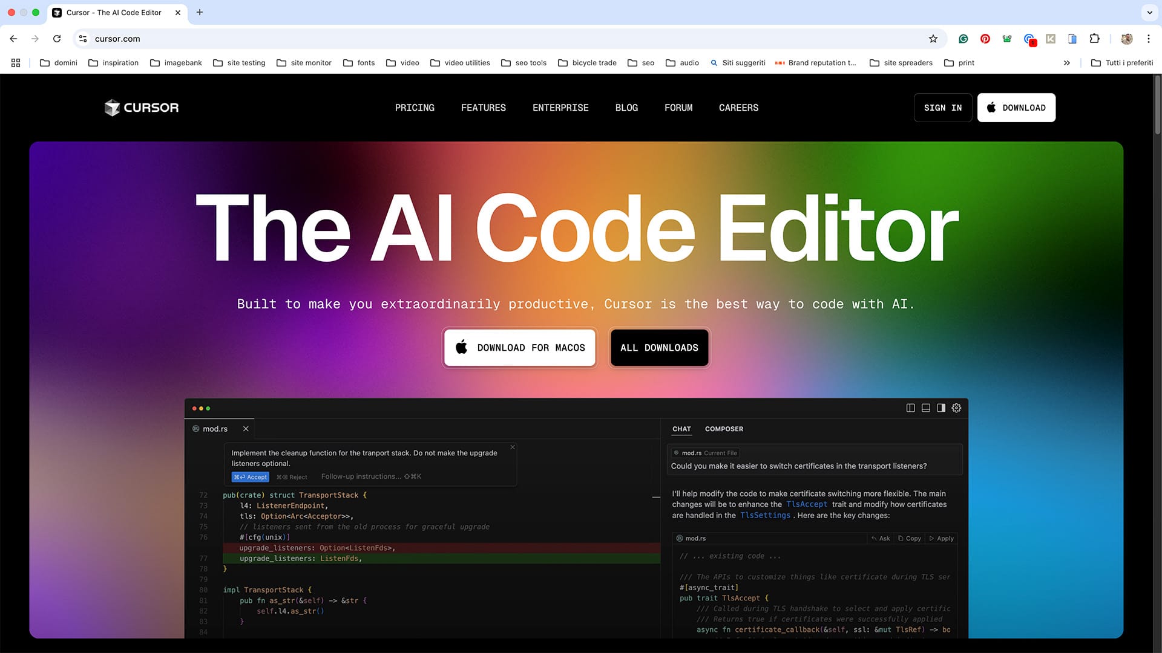This screenshot has width=1162, height=653.
Task: Open the tab search dropdown arrow
Action: 1149,12
